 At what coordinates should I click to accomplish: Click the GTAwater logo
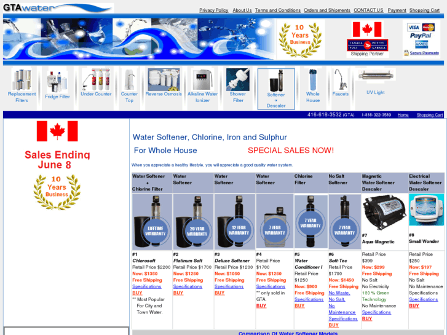click(58, 8)
